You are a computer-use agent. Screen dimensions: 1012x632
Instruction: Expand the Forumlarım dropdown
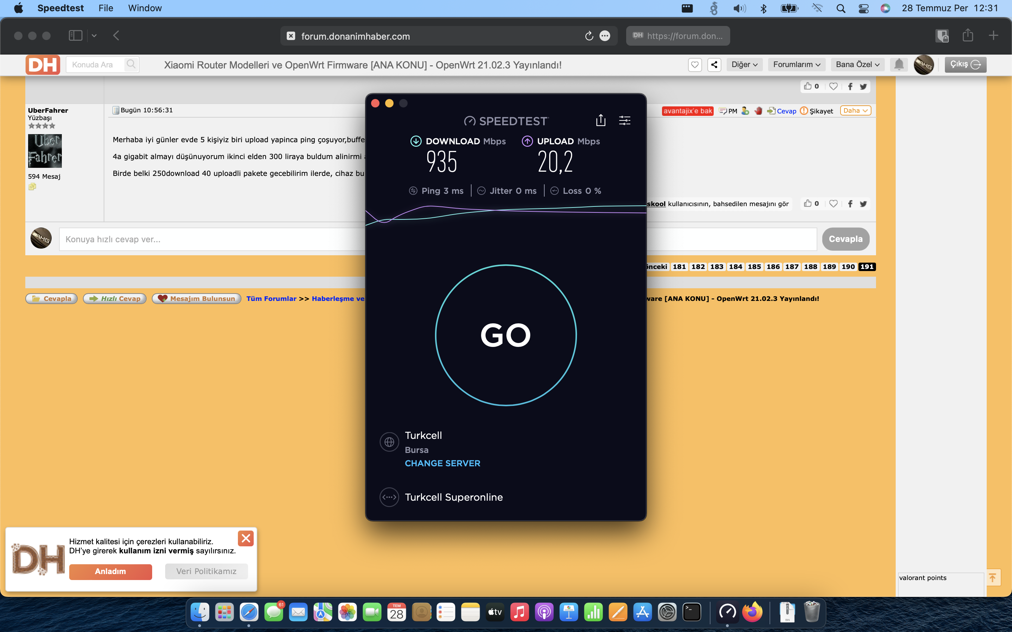pos(797,65)
